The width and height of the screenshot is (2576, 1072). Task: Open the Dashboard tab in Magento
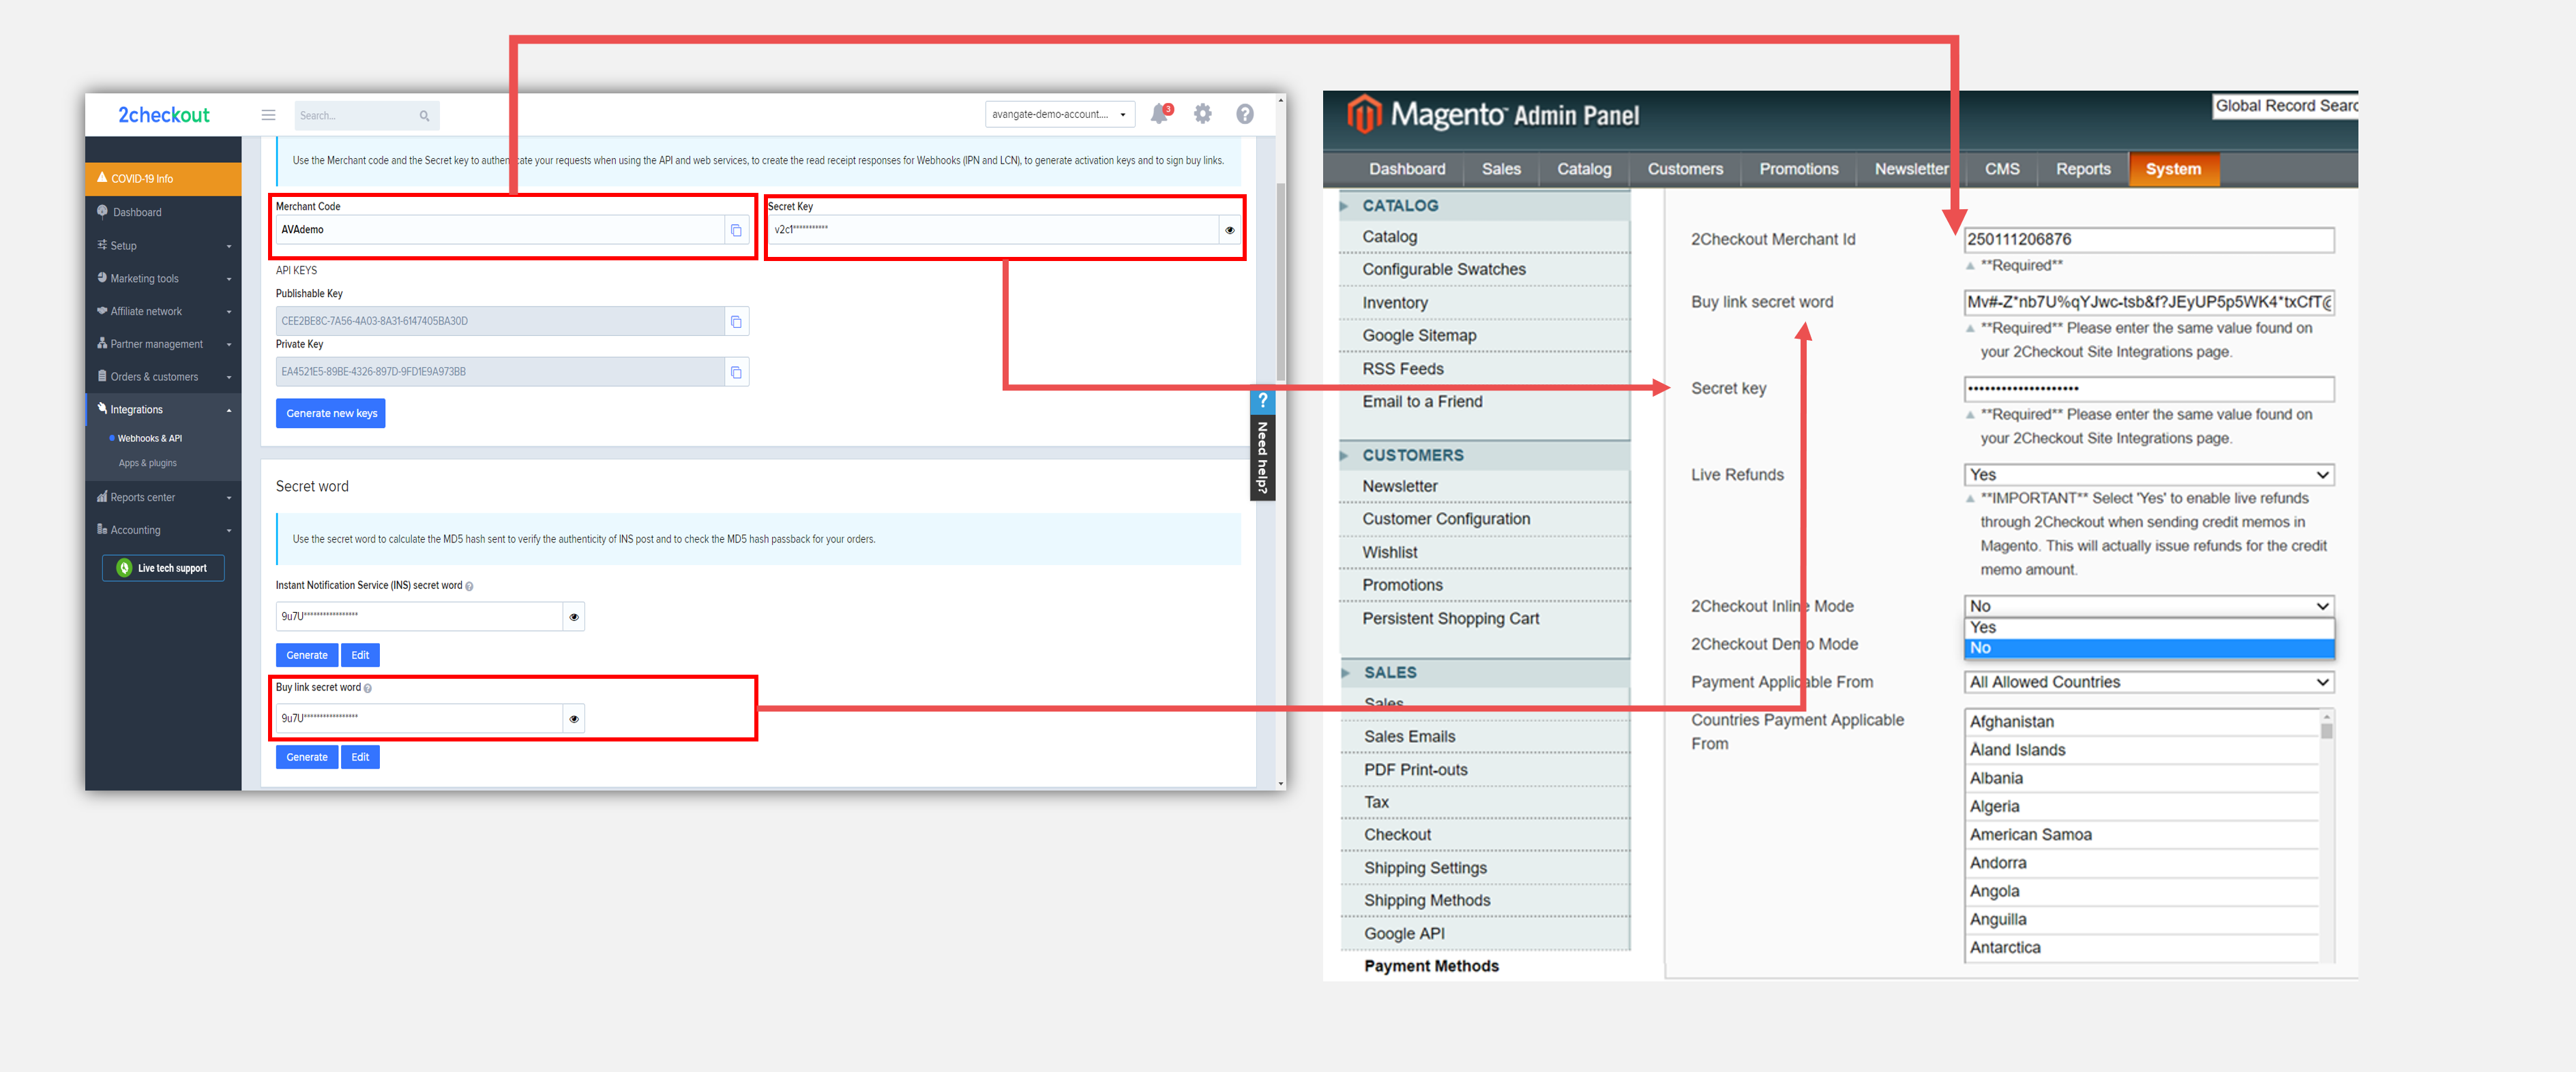click(x=1406, y=169)
